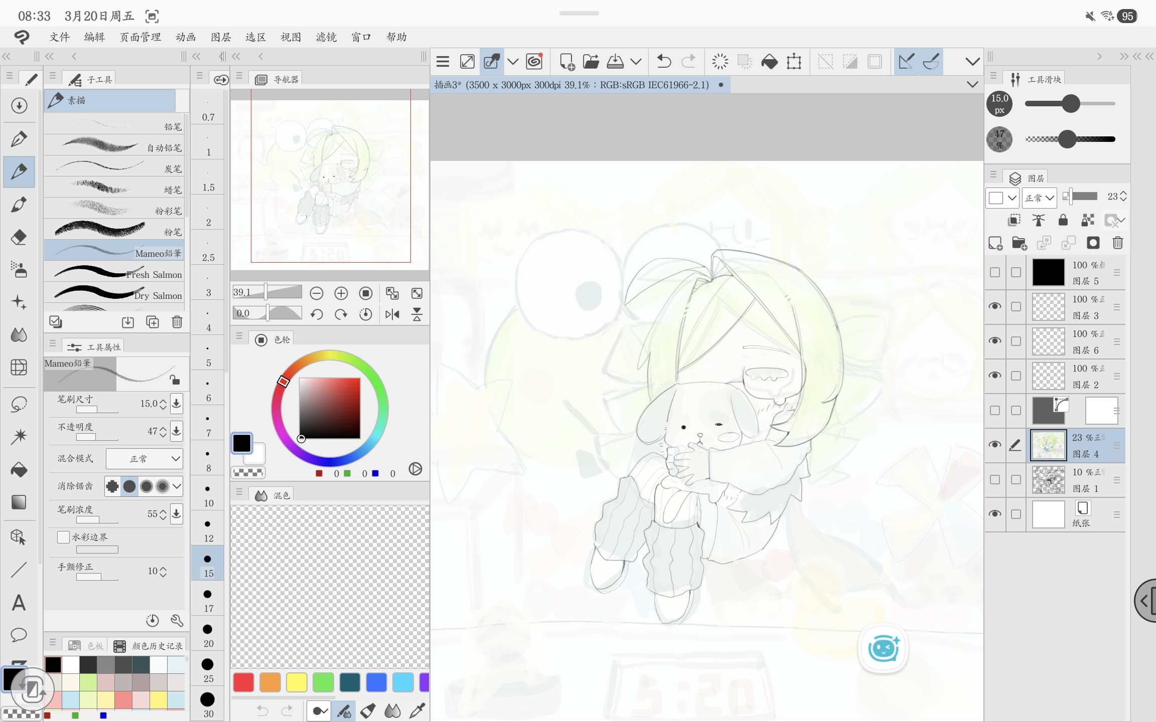Select the Eraser tool in toolbar
The height and width of the screenshot is (722, 1156).
19,237
